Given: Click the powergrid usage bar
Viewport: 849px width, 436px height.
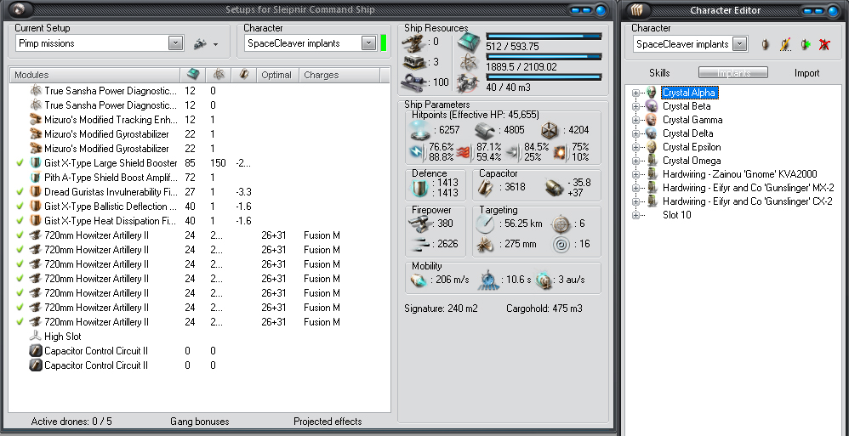Looking at the screenshot, I should (544, 56).
